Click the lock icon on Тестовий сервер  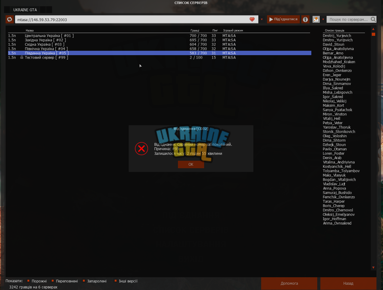tap(22, 57)
